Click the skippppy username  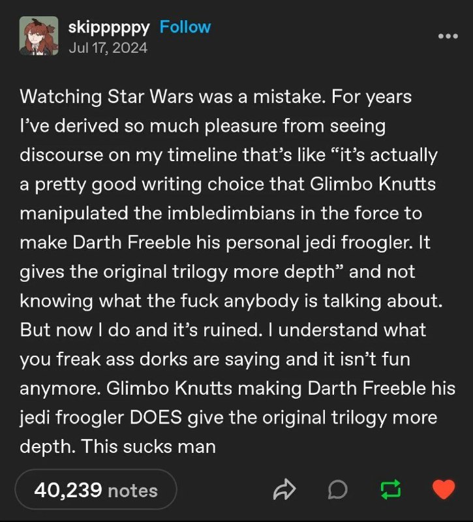click(109, 27)
